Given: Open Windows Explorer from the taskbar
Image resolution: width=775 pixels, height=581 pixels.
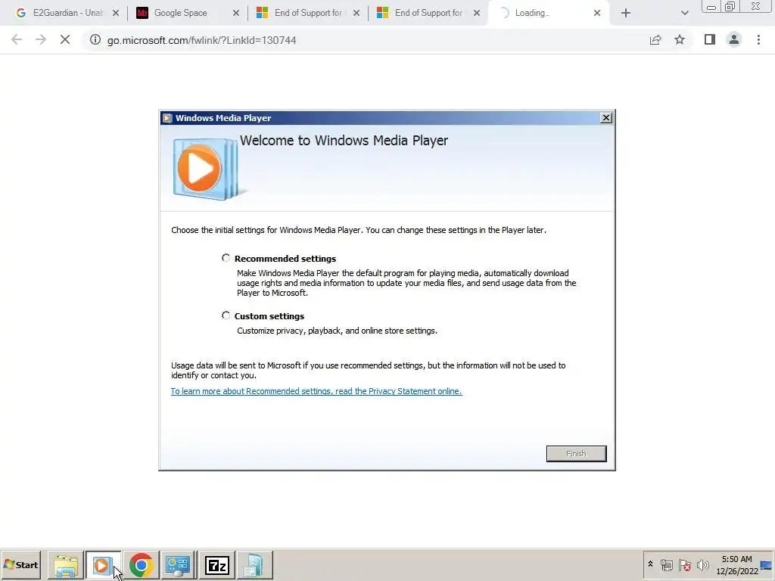Looking at the screenshot, I should 66,565.
